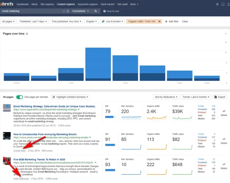The width and height of the screenshot is (230, 183).
Task: Remove the Organic traffic filter
Action: (x=159, y=21)
